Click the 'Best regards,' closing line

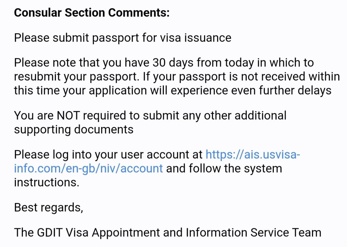tap(49, 207)
